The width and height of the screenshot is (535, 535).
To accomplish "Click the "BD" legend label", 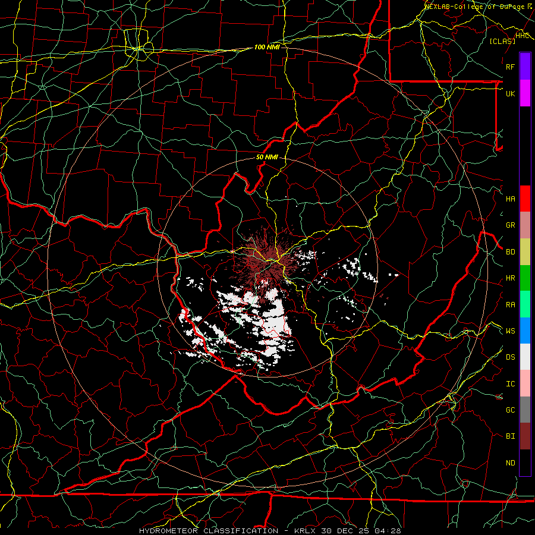I will coord(511,252).
